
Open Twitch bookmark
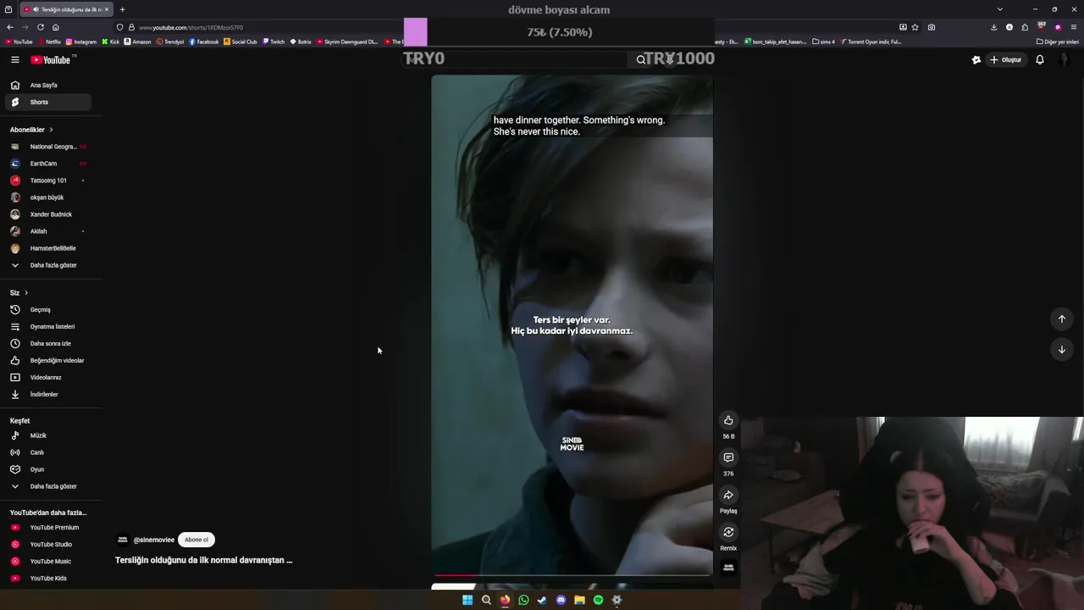point(274,42)
